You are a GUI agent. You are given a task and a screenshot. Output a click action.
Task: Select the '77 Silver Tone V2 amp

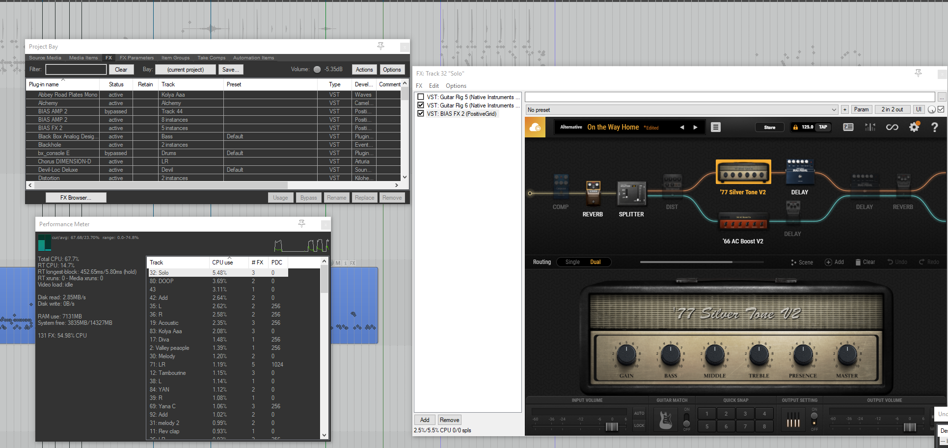[743, 172]
